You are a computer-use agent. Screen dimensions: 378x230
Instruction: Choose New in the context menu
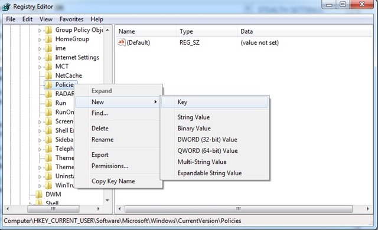coord(117,102)
